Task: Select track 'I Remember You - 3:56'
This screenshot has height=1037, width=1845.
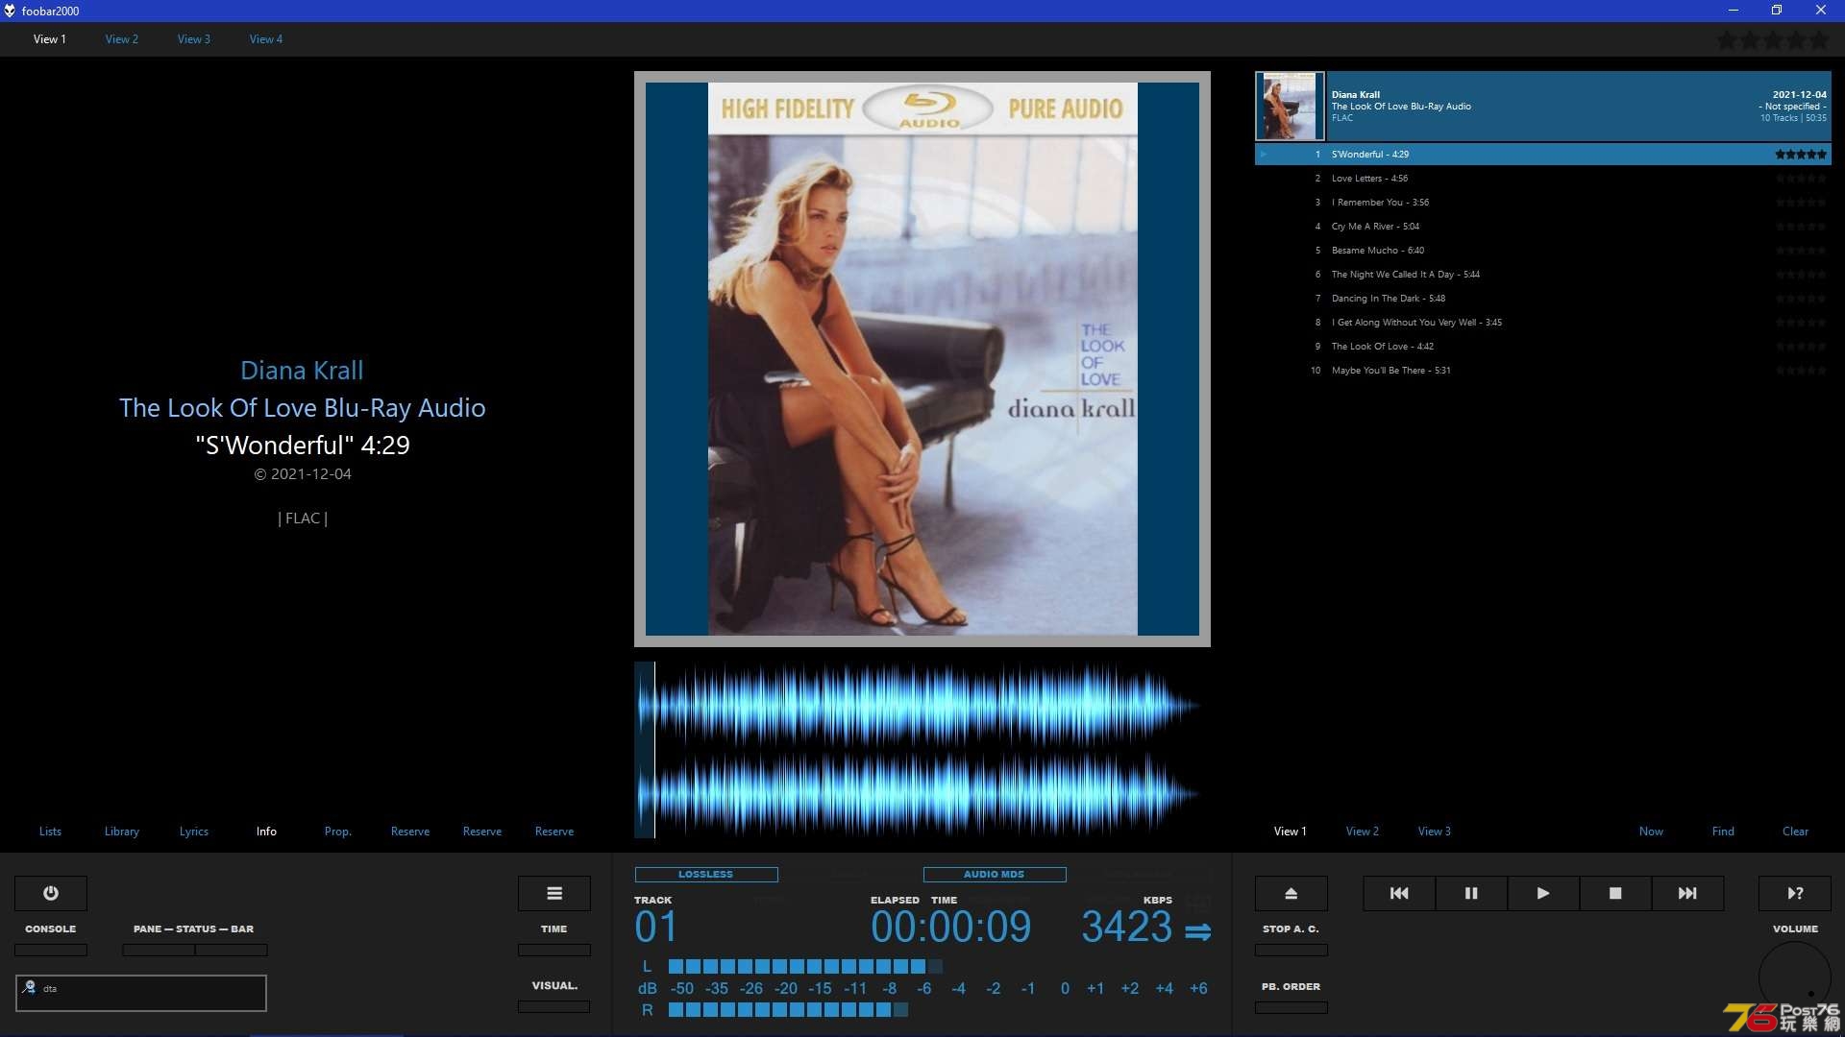Action: point(1542,203)
